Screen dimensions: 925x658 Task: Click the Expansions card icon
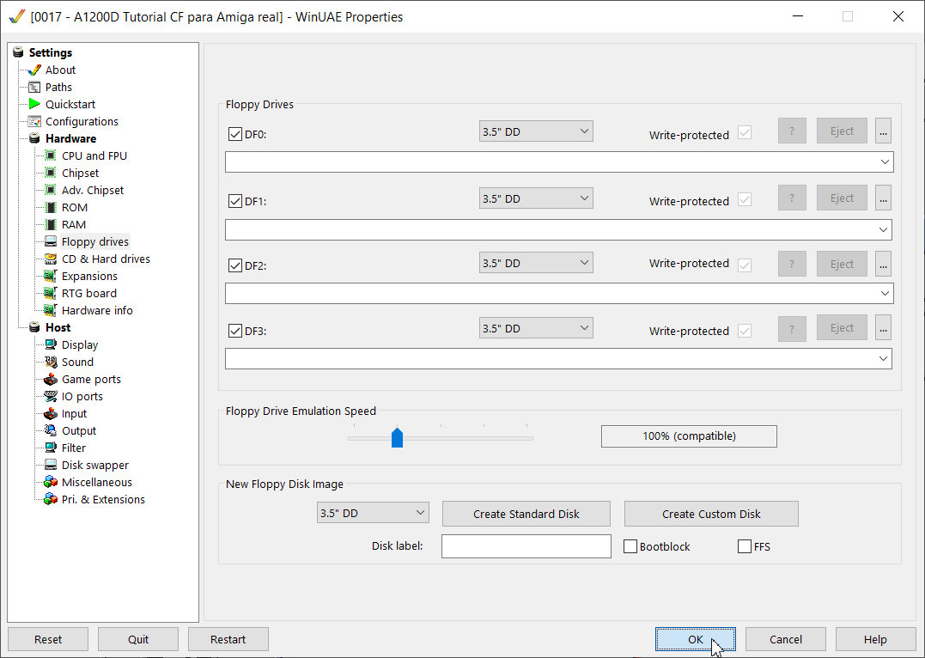51,276
